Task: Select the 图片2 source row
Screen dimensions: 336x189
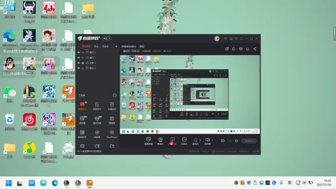Action: 97,68
